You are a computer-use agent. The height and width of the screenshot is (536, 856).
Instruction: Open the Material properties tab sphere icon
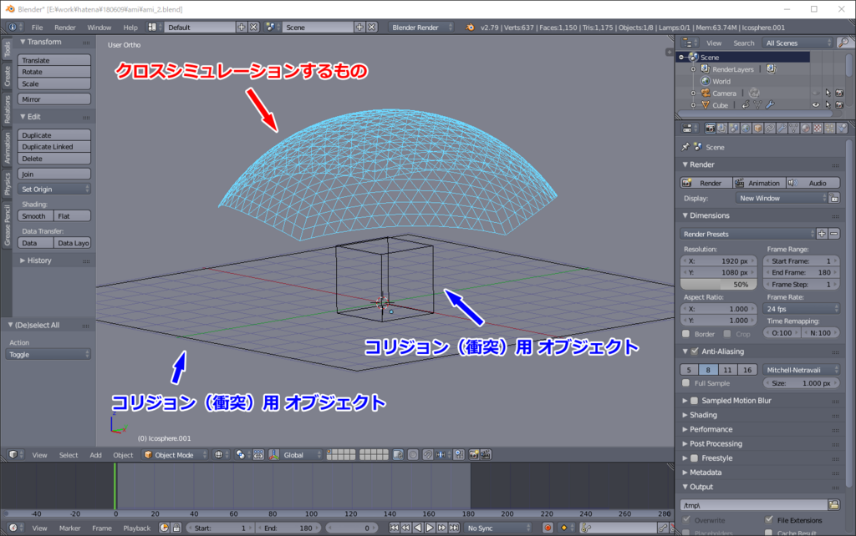click(806, 128)
